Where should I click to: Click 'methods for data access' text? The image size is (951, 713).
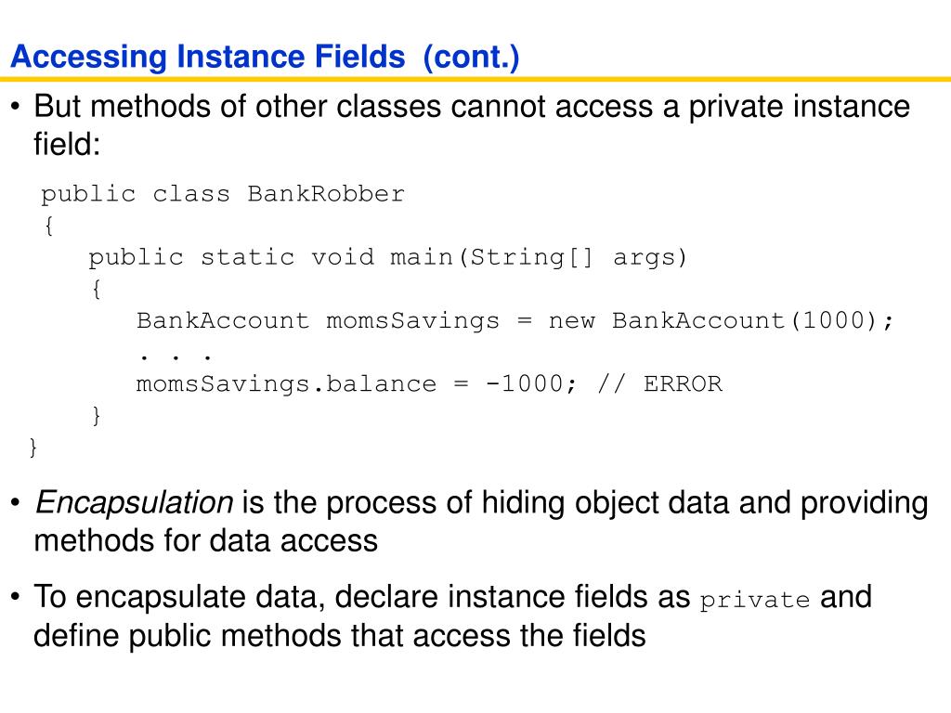coord(206,541)
